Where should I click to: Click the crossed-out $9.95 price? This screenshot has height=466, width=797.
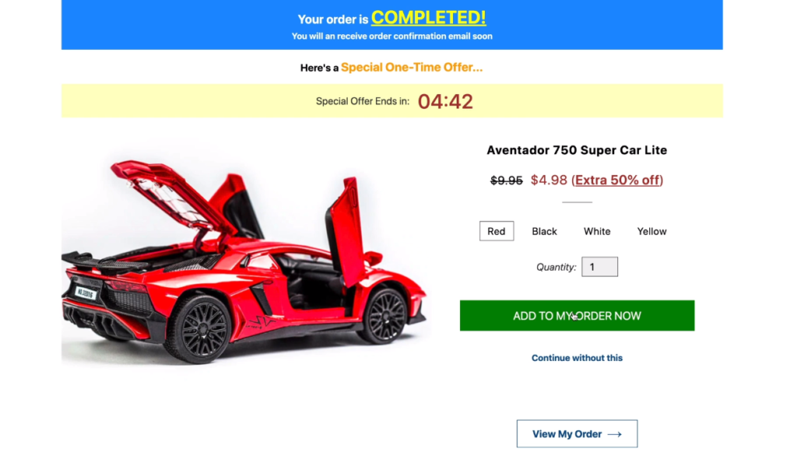tap(506, 180)
